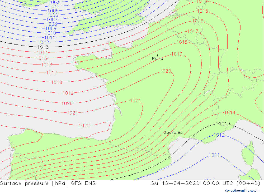Click the black 1013 isobar label off Brittany
Viewport: 264px width, 193px height.
pyautogui.click(x=43, y=47)
